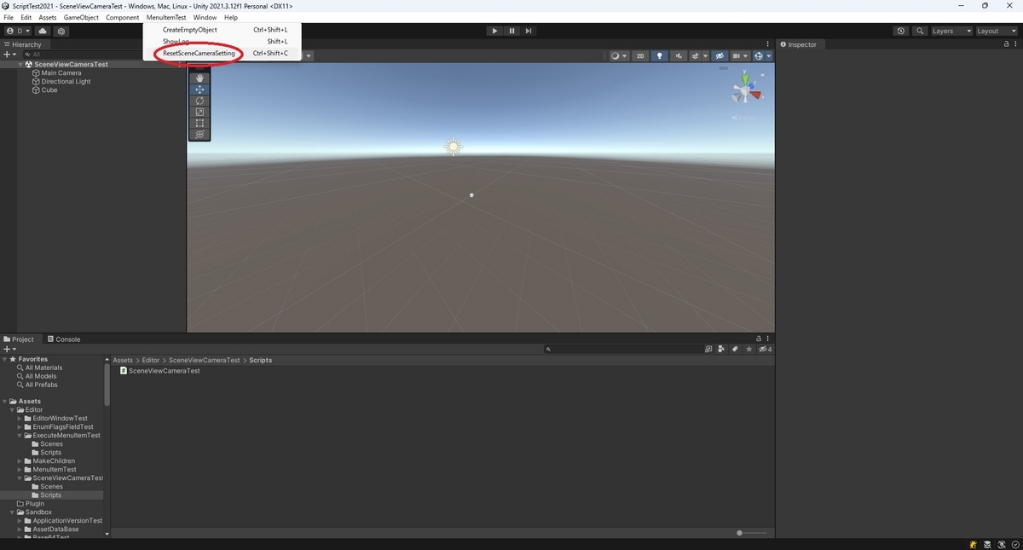The image size is (1023, 550).
Task: Open the Hierarchy create plus dropdown
Action: 10,55
